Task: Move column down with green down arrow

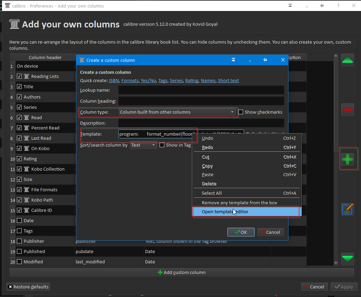Action: pos(348,259)
